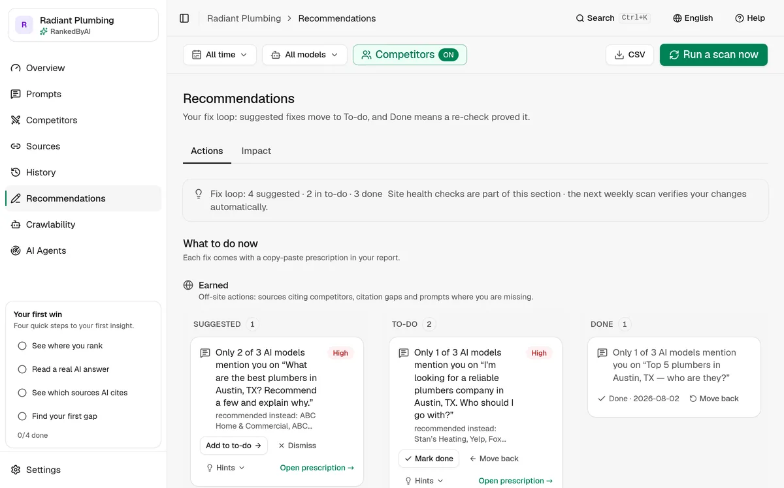Expand Hints on the To-do card
Image resolution: width=784 pixels, height=488 pixels.
(x=424, y=481)
